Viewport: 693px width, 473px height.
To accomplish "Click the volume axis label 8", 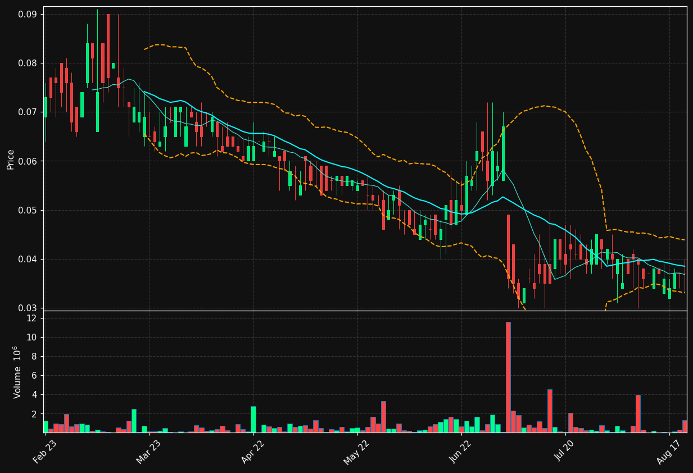I will click(35, 356).
